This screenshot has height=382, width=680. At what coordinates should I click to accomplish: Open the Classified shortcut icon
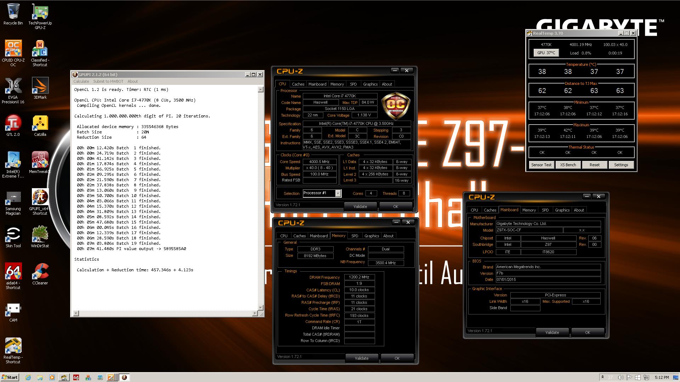click(x=40, y=53)
